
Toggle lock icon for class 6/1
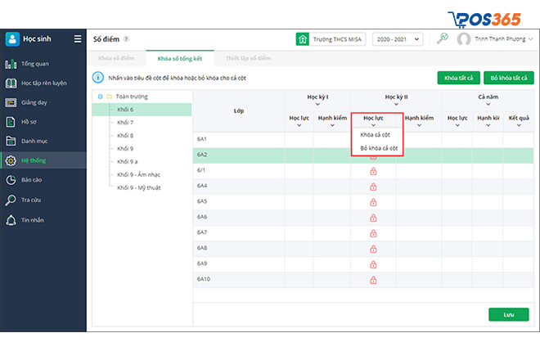pyautogui.click(x=373, y=170)
